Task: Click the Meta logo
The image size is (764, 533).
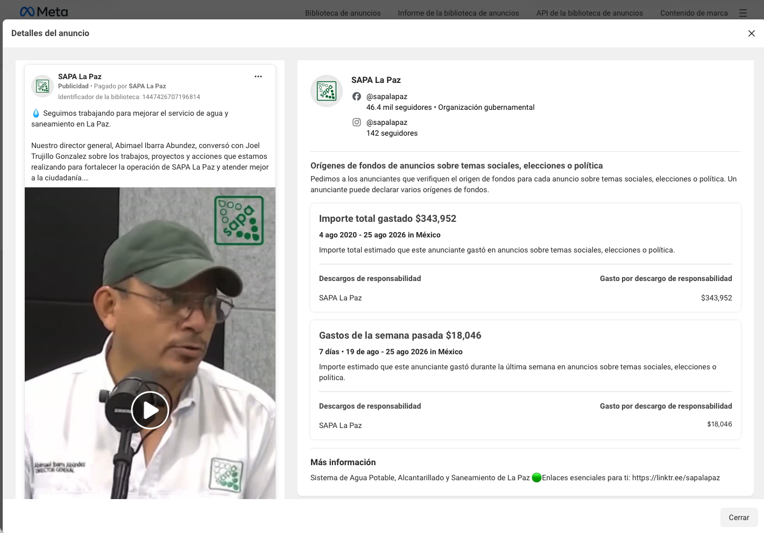Action: (44, 12)
